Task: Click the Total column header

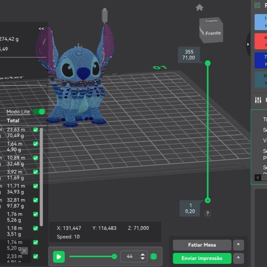Action: click(13, 120)
